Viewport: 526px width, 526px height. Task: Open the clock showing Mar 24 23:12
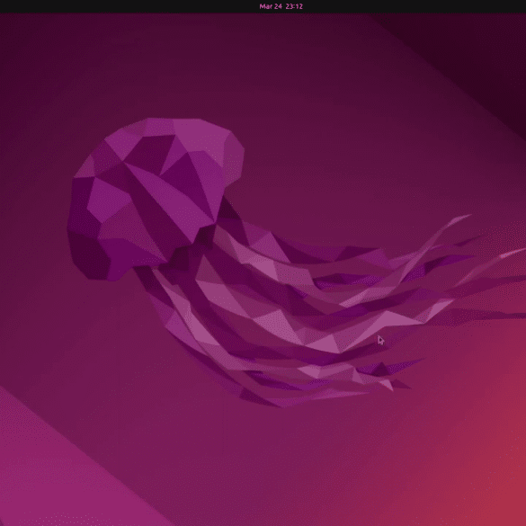pyautogui.click(x=281, y=6)
